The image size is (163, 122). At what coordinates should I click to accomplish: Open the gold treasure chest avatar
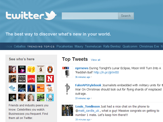coord(31,69)
